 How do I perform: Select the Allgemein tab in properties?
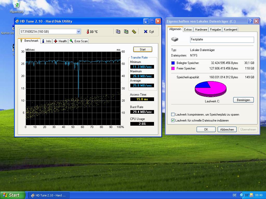(175, 29)
